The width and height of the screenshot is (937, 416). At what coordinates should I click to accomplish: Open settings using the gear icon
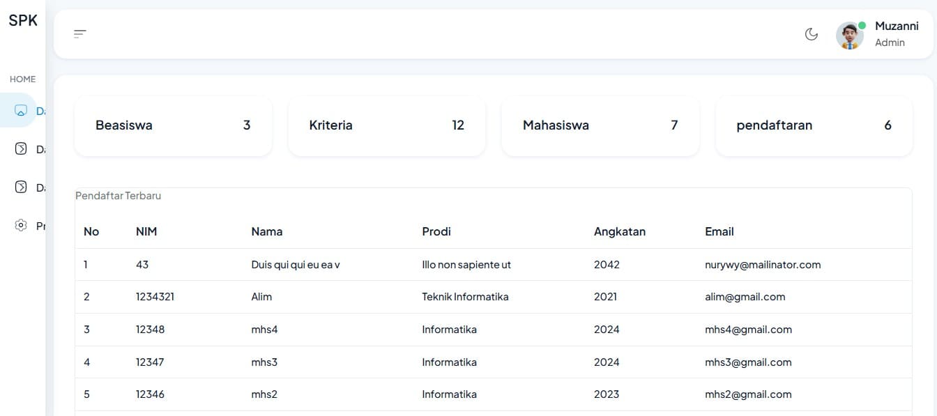coord(20,225)
